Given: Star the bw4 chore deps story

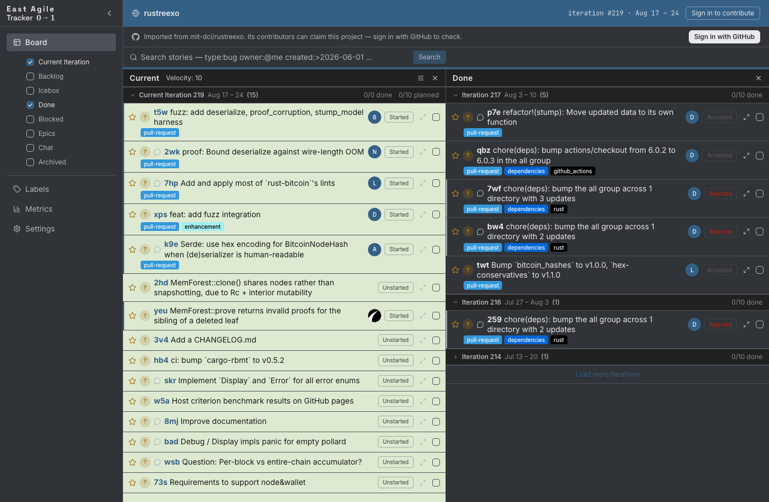Looking at the screenshot, I should 455,231.
